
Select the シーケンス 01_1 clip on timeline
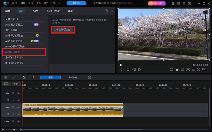pos(73,110)
